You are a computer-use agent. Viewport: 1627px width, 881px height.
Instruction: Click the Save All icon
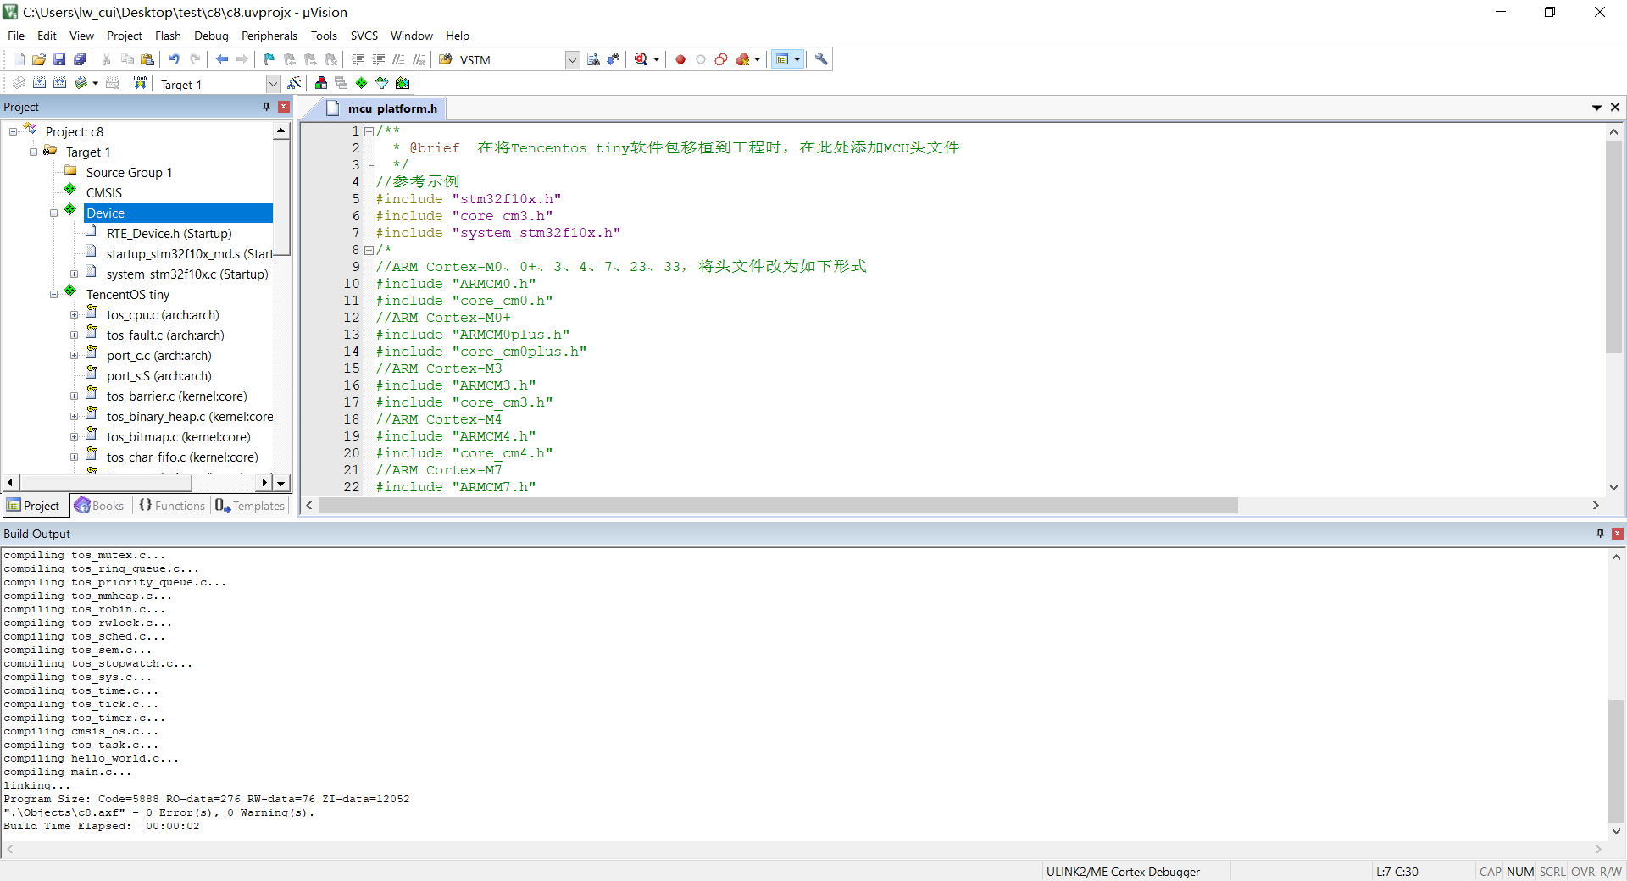tap(80, 59)
